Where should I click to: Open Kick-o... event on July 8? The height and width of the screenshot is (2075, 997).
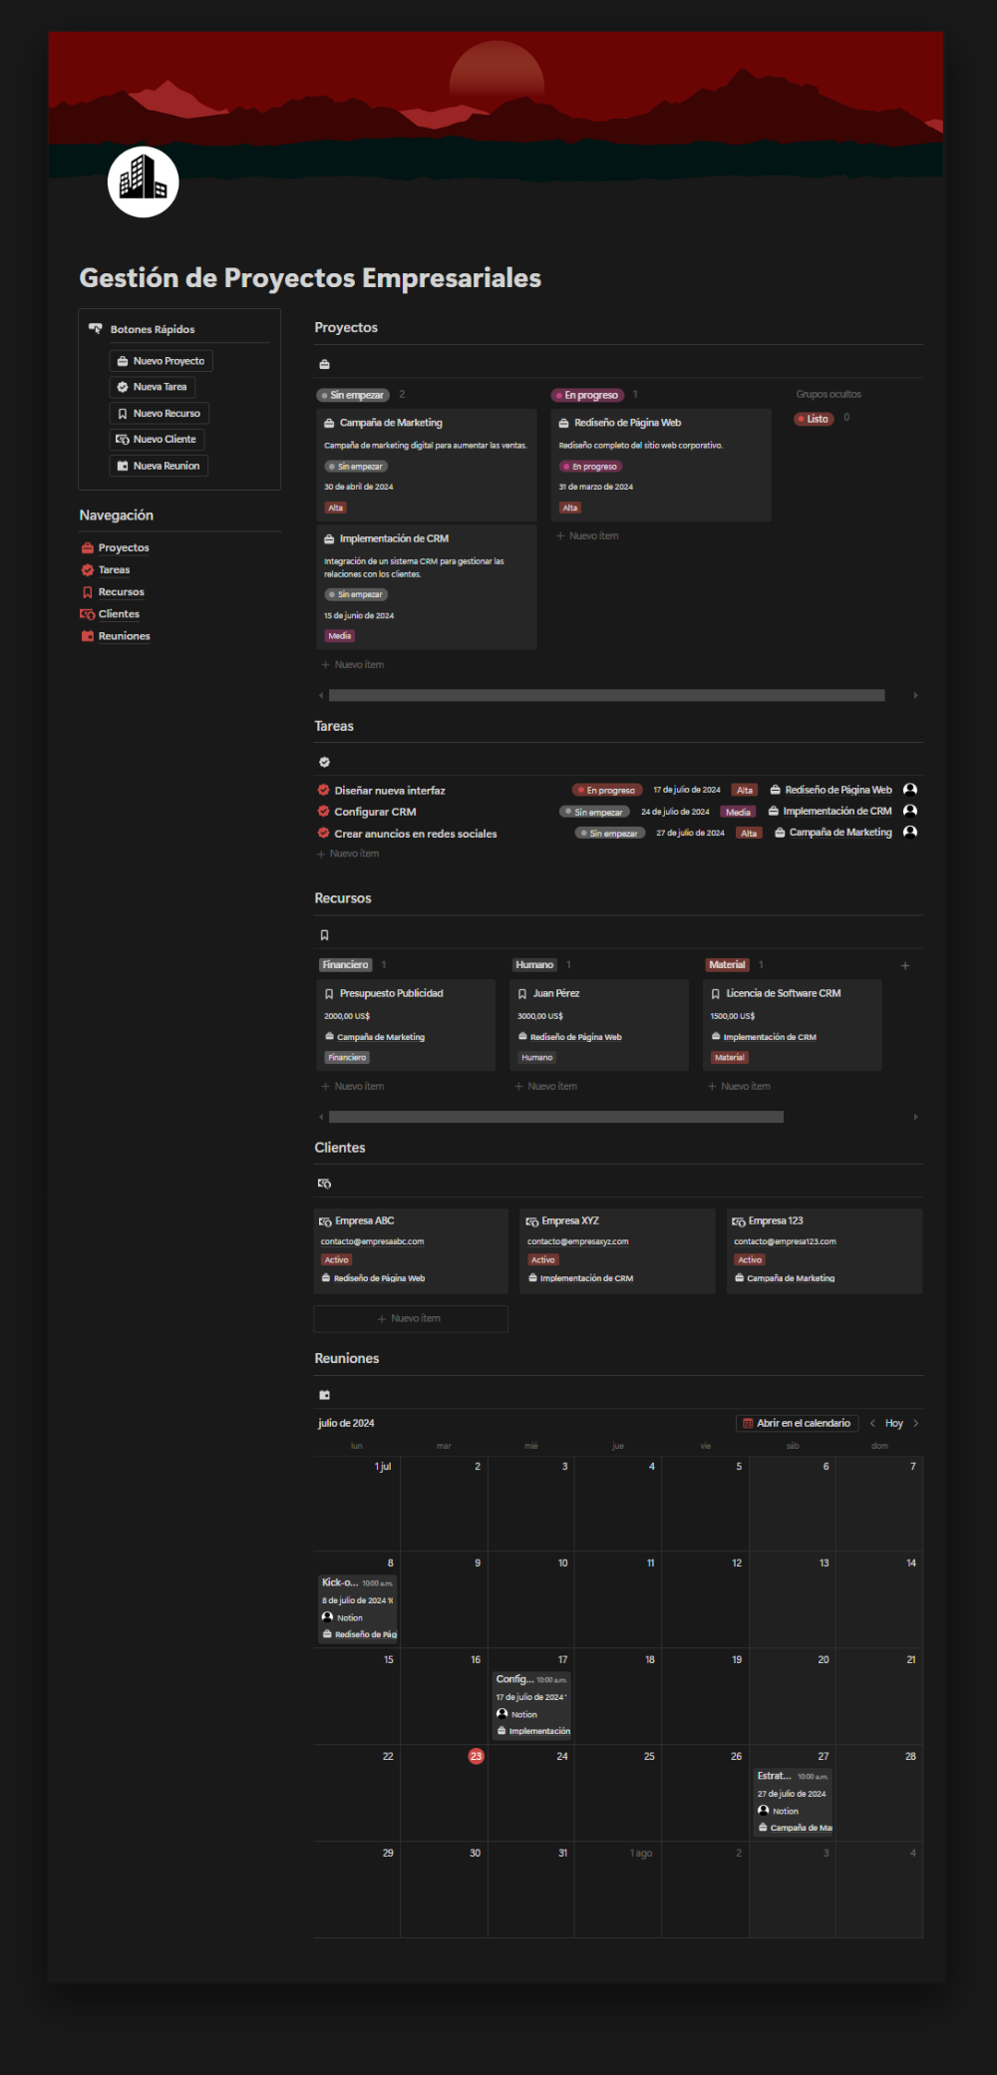(358, 1607)
